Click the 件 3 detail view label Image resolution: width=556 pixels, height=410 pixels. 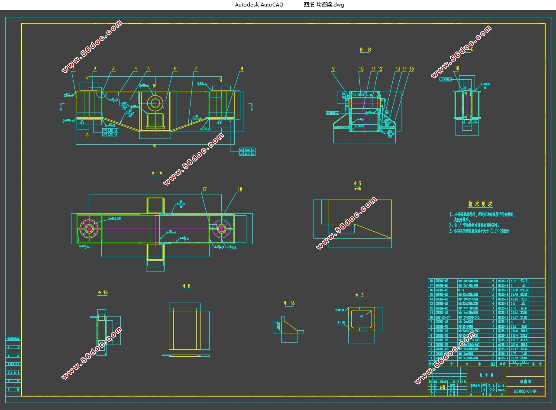(x=359, y=296)
